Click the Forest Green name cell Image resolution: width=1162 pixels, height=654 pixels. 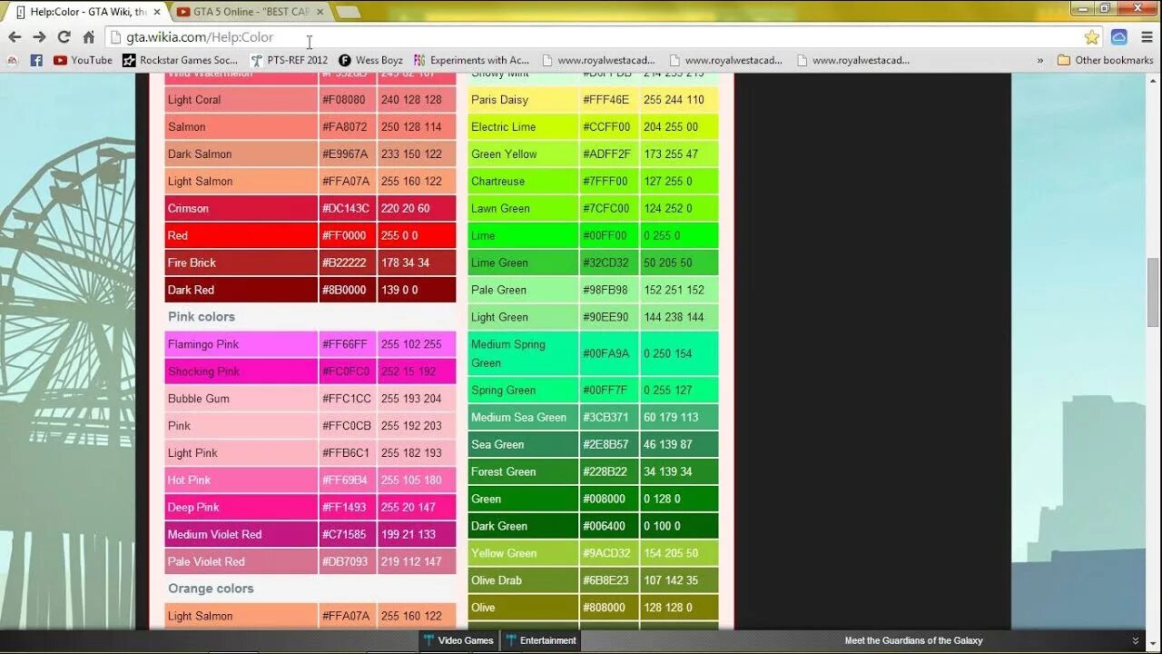pos(523,471)
